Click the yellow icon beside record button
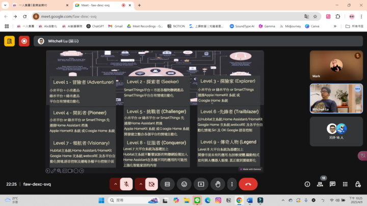This screenshot has width=367, height=206. 9,41
